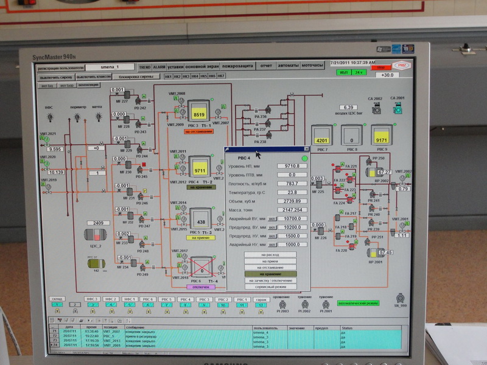This screenshot has width=487, height=365.
Task: Open the MF 227 filter icon
Action: pos(127,95)
